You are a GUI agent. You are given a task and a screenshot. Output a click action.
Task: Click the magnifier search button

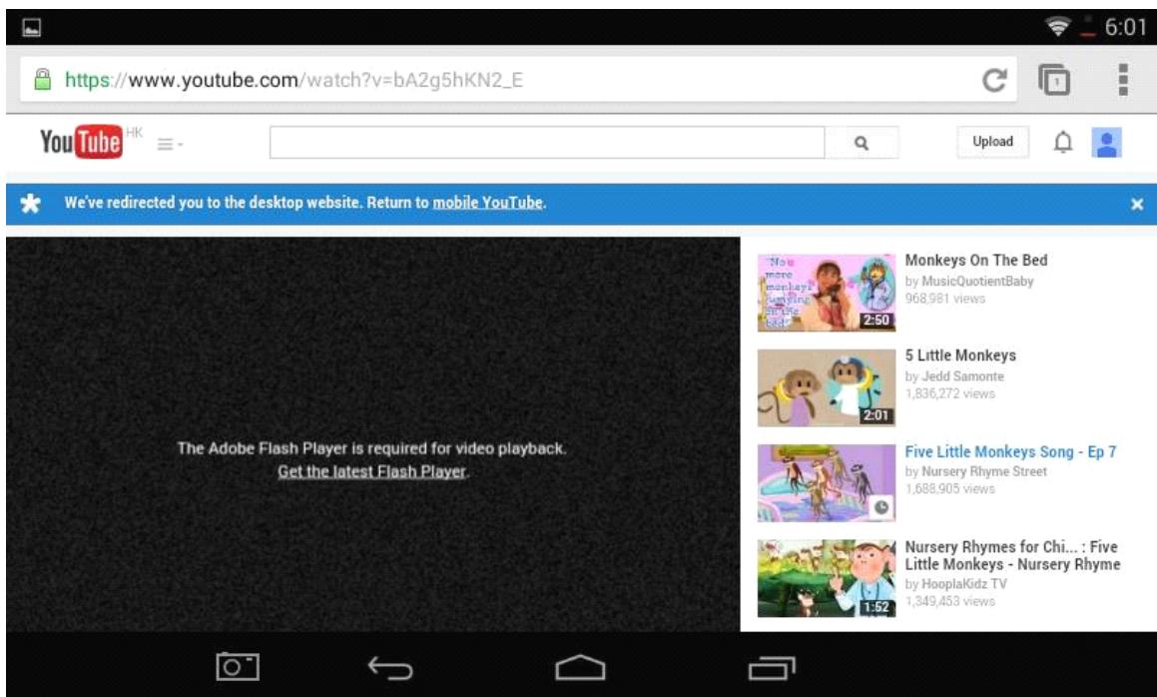point(862,143)
